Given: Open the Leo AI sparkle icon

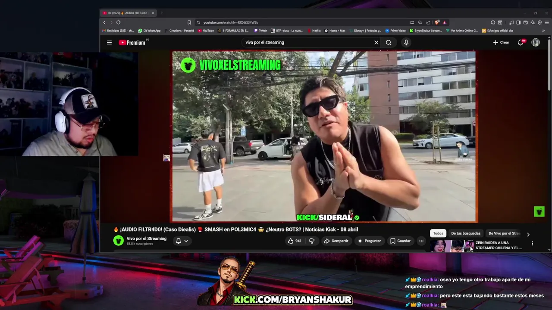Looking at the screenshot, I should coord(533,22).
